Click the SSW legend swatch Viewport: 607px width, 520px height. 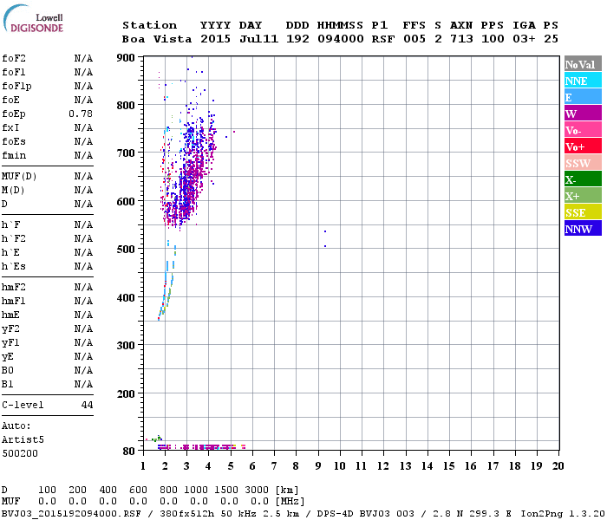coord(583,163)
